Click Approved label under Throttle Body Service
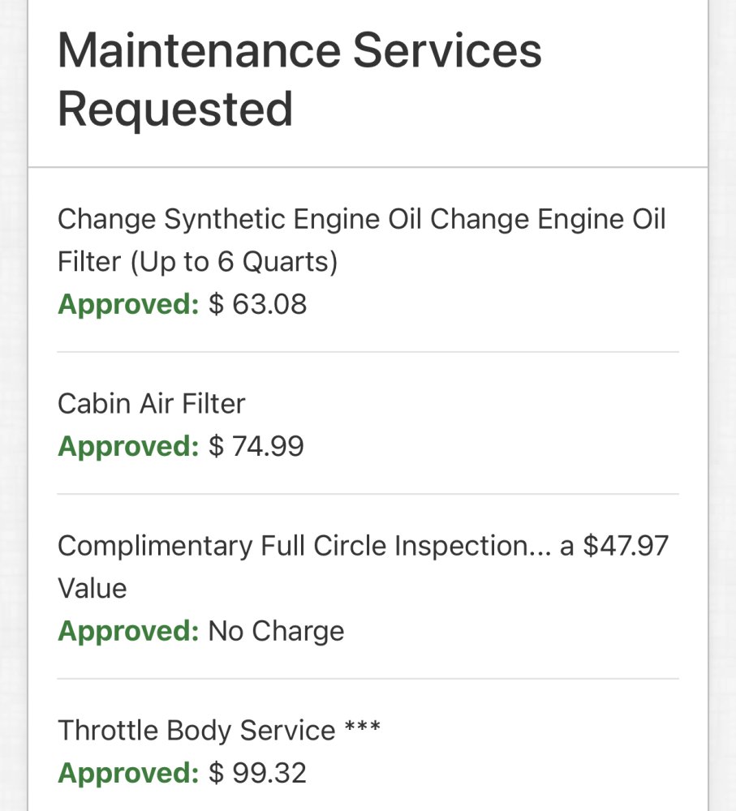736x811 pixels. point(128,773)
